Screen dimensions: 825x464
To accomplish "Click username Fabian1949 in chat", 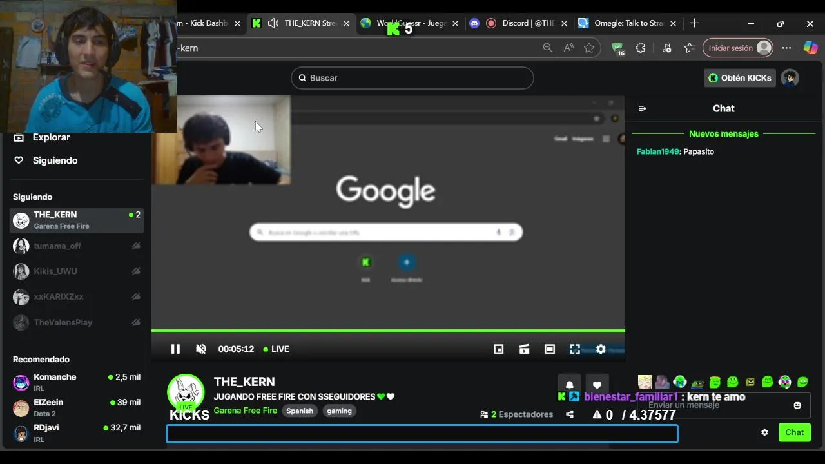I will tap(658, 151).
